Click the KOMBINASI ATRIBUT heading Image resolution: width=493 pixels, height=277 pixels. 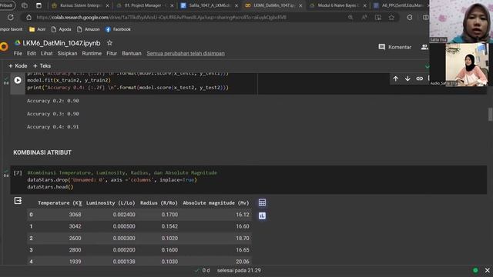point(42,152)
